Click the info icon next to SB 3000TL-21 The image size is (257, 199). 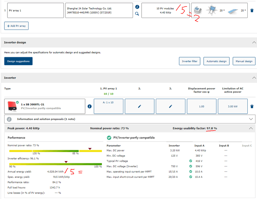(x=90, y=106)
